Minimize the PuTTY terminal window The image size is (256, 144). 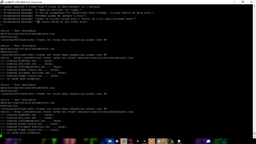234,2
